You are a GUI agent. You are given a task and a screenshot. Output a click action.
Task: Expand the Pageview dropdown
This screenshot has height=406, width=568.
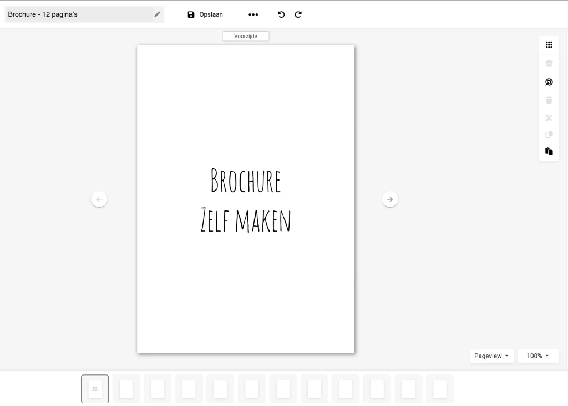click(491, 356)
